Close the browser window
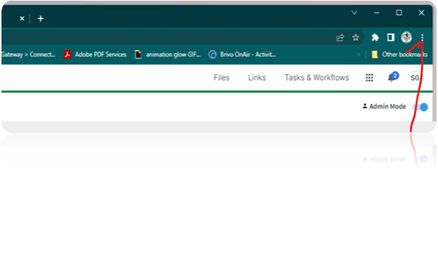Screen dimensions: 438x268 421,13
